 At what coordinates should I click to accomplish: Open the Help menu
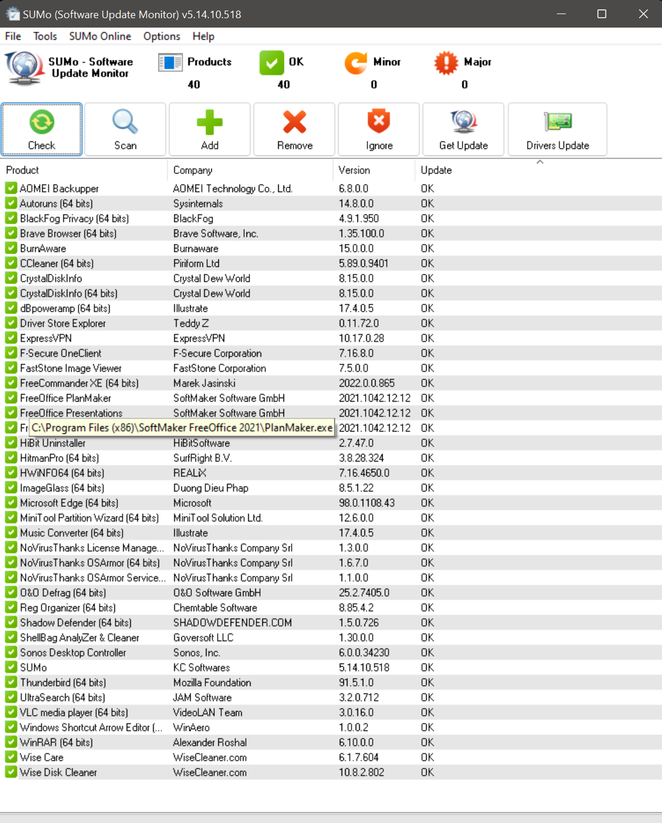click(x=204, y=36)
